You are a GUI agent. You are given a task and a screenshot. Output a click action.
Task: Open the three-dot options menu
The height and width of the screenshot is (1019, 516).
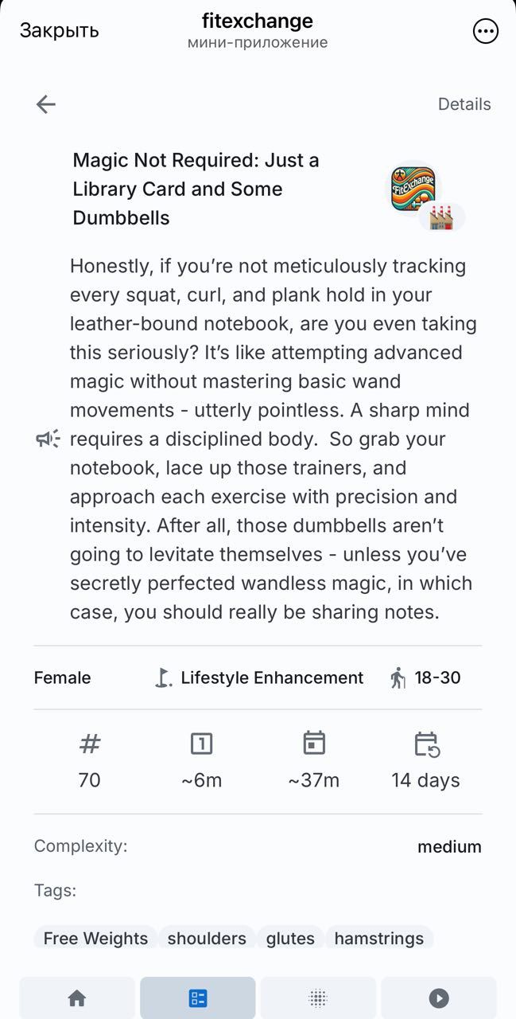tap(485, 31)
